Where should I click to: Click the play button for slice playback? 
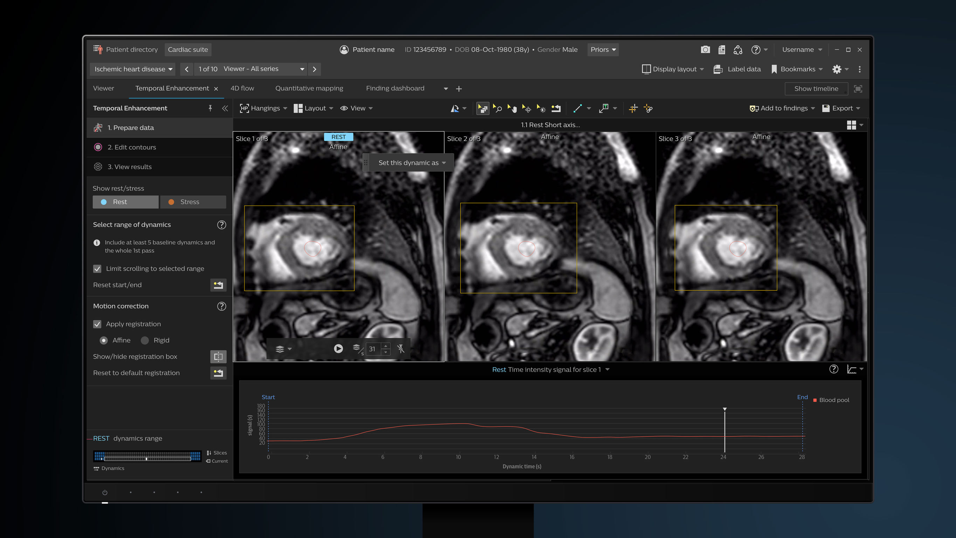(338, 349)
